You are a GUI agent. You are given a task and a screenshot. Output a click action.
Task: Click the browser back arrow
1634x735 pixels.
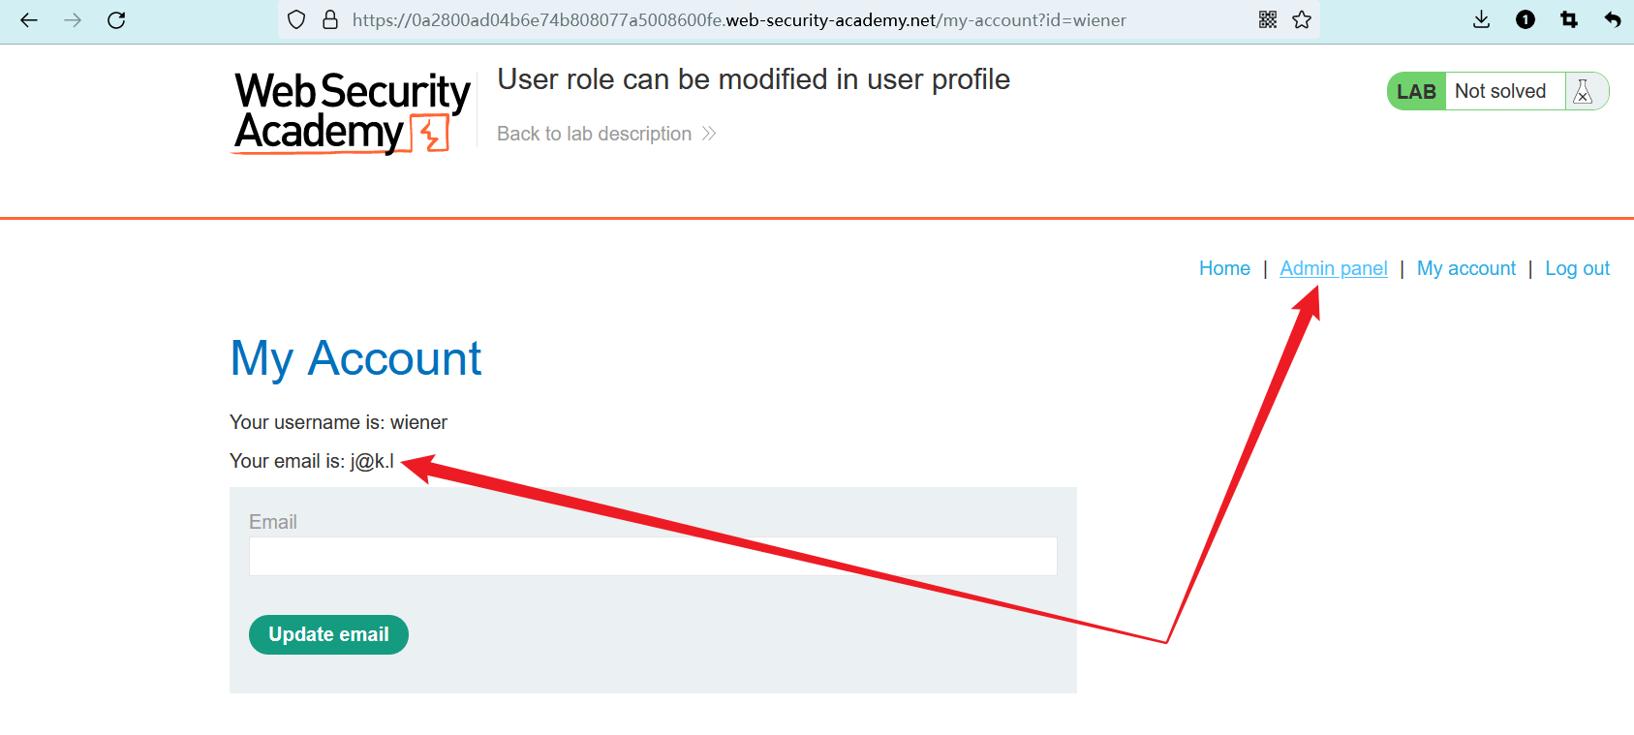pos(29,19)
